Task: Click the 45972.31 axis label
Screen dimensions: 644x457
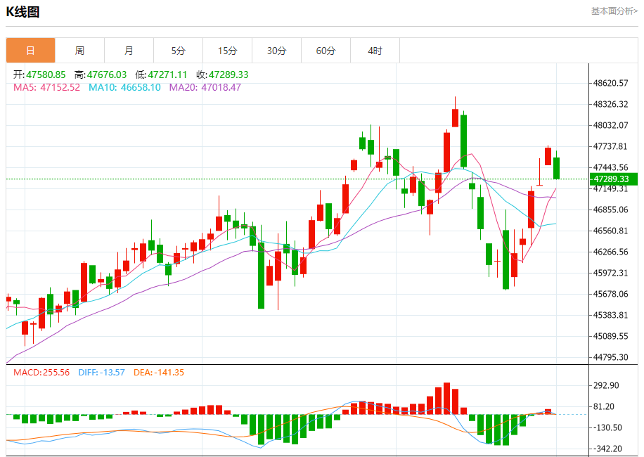Action: (x=611, y=273)
